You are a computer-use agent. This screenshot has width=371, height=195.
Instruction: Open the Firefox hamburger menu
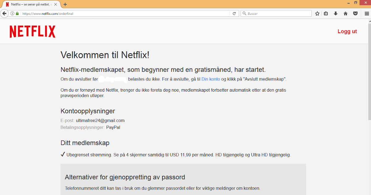coord(367,13)
